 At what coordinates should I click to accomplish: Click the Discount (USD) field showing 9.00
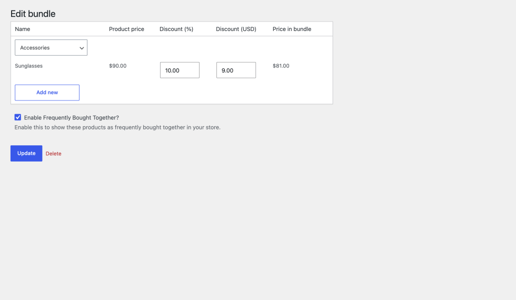236,70
